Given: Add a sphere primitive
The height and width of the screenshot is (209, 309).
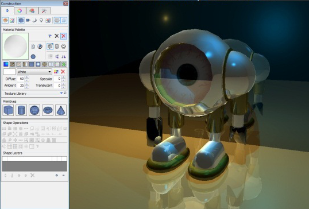Looking at the screenshot, I should [x=34, y=110].
